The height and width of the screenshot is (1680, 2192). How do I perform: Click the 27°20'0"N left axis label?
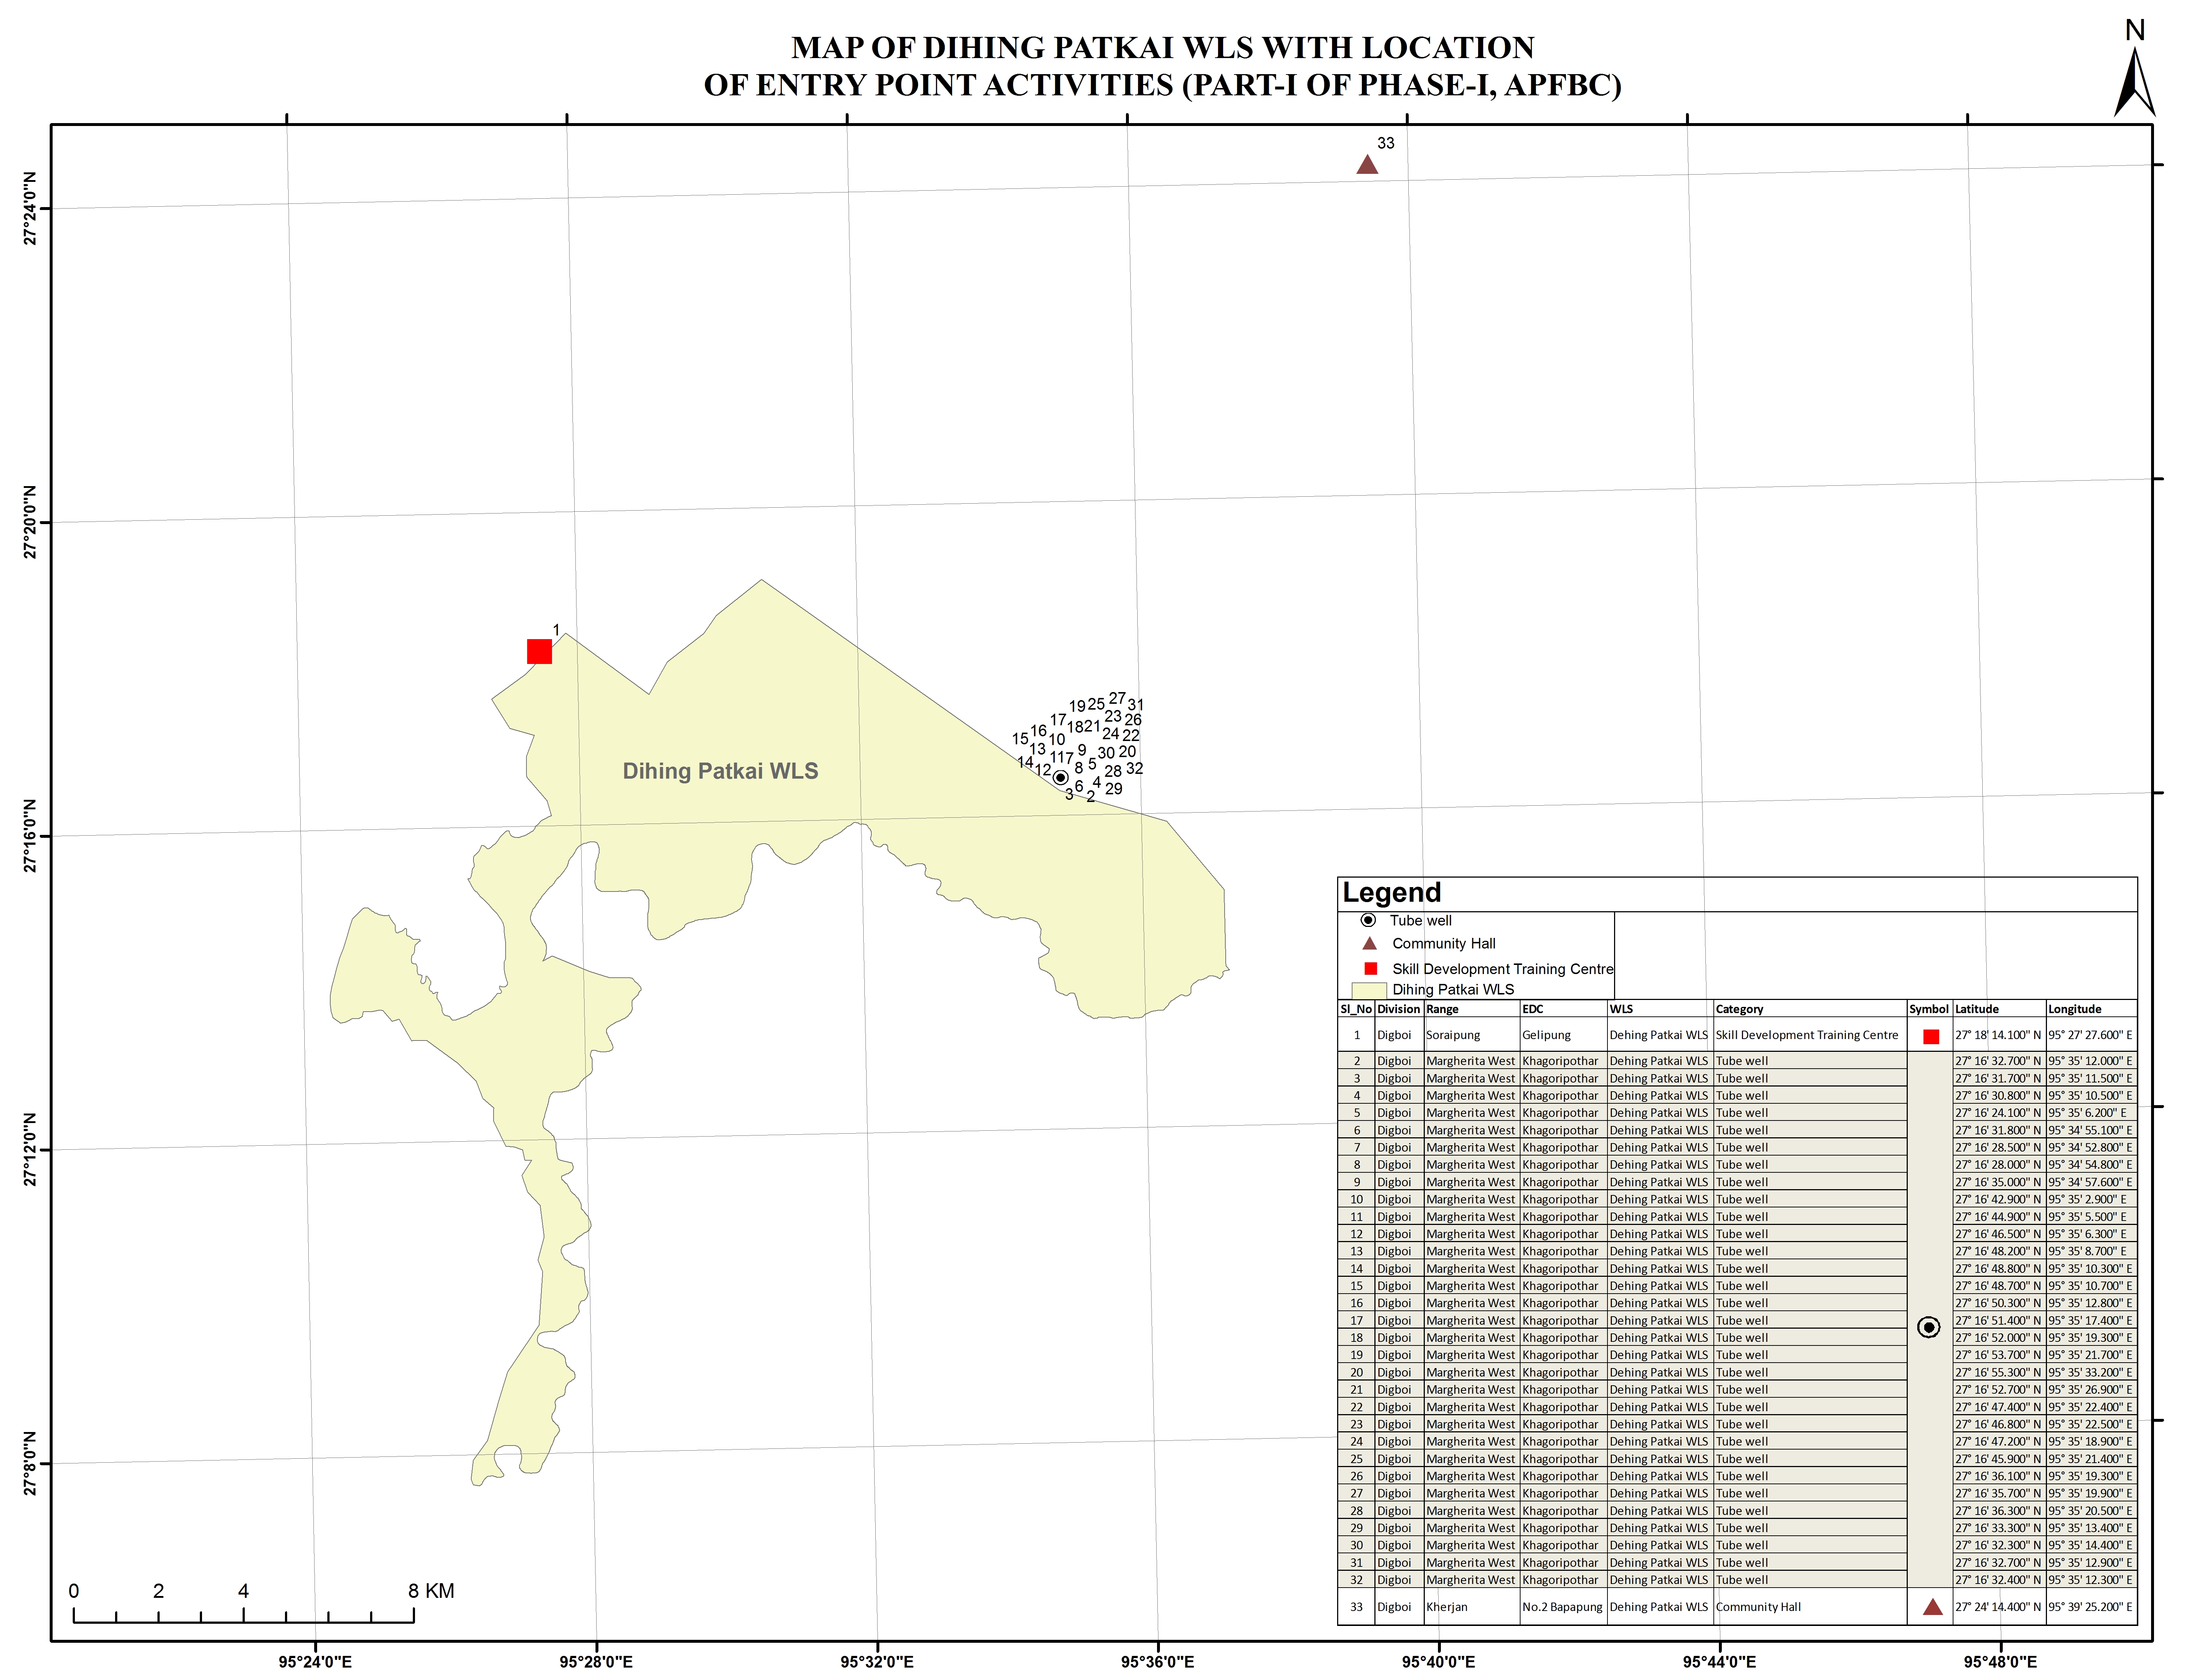coord(30,522)
